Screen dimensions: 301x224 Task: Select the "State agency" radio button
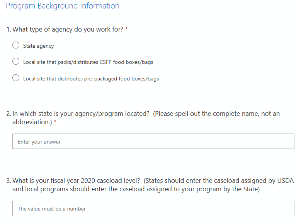click(16, 45)
